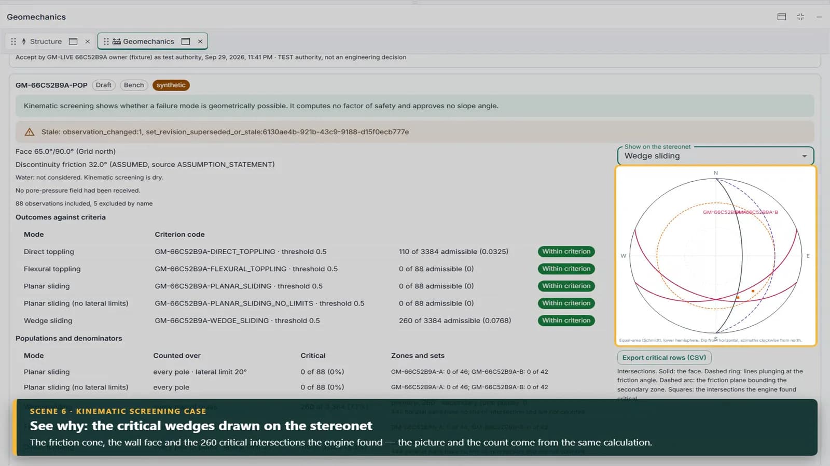Click the synthetic badge
The image size is (830, 466).
pyautogui.click(x=171, y=85)
